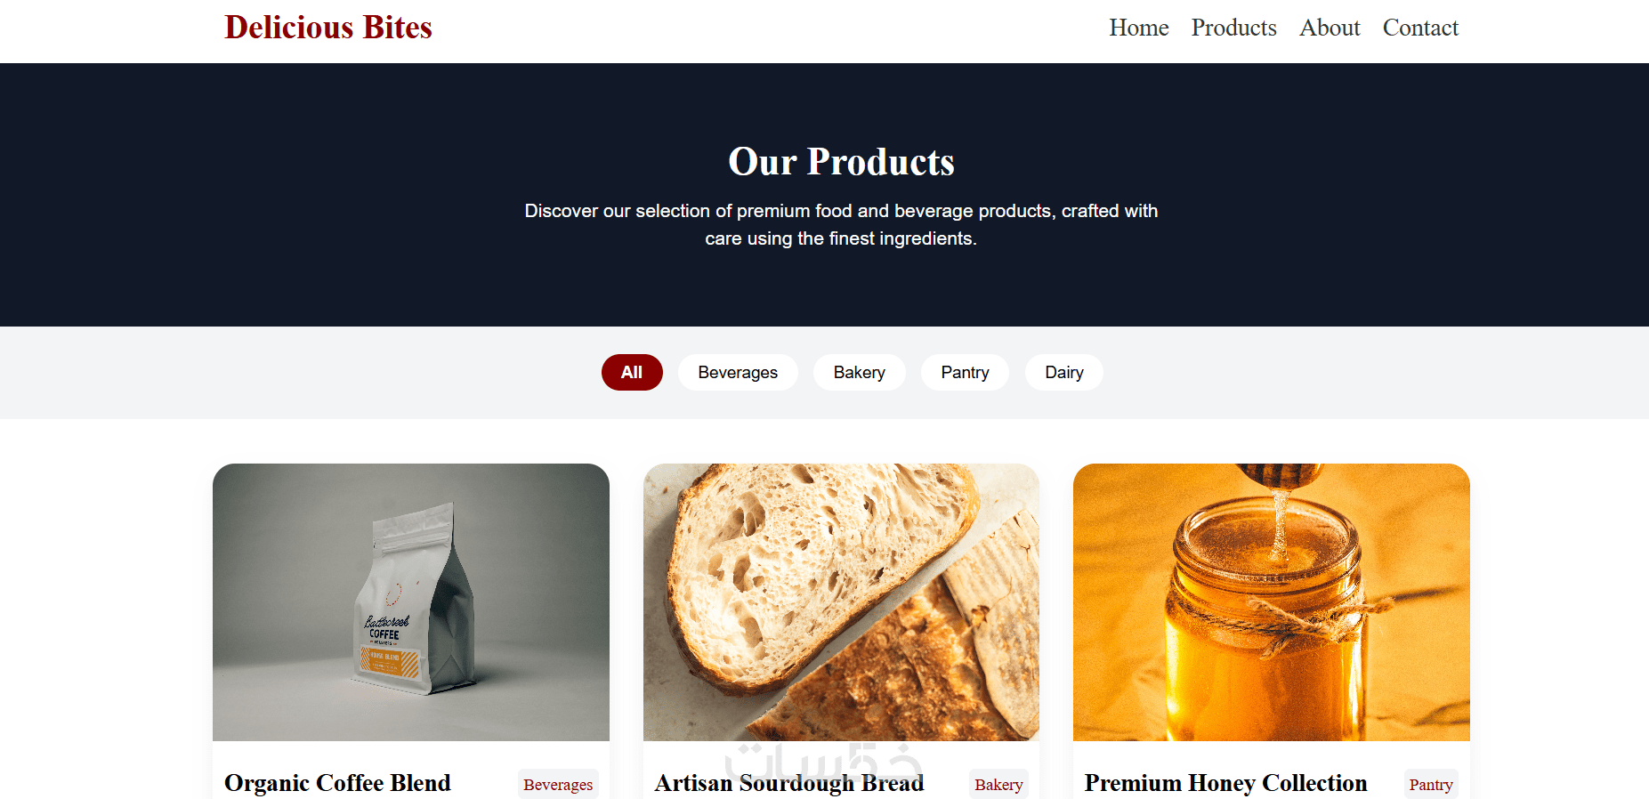Open the sourdough bread product image
1649x799 pixels.
click(x=841, y=602)
